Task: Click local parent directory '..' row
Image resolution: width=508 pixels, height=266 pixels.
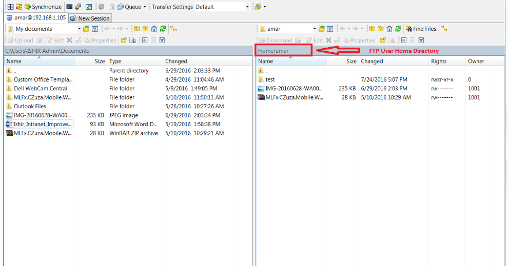Action: (x=11, y=71)
